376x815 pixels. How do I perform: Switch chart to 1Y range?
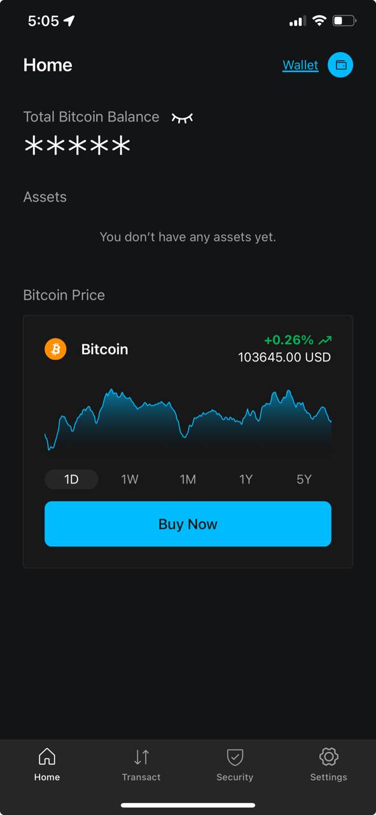[246, 479]
